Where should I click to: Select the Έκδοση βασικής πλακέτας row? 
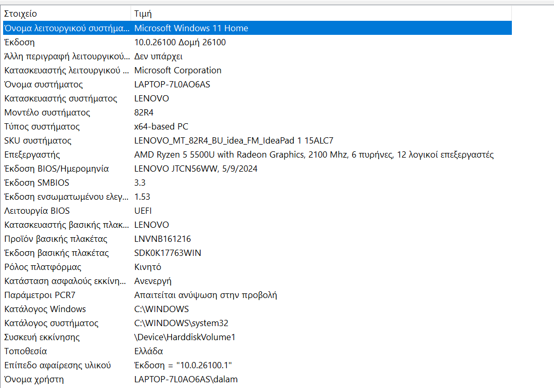[257, 253]
